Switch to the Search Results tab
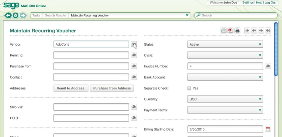Viewport: 282px width, 137px height. tap(55, 15)
